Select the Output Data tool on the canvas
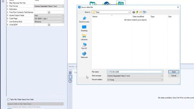 [x=121, y=3]
